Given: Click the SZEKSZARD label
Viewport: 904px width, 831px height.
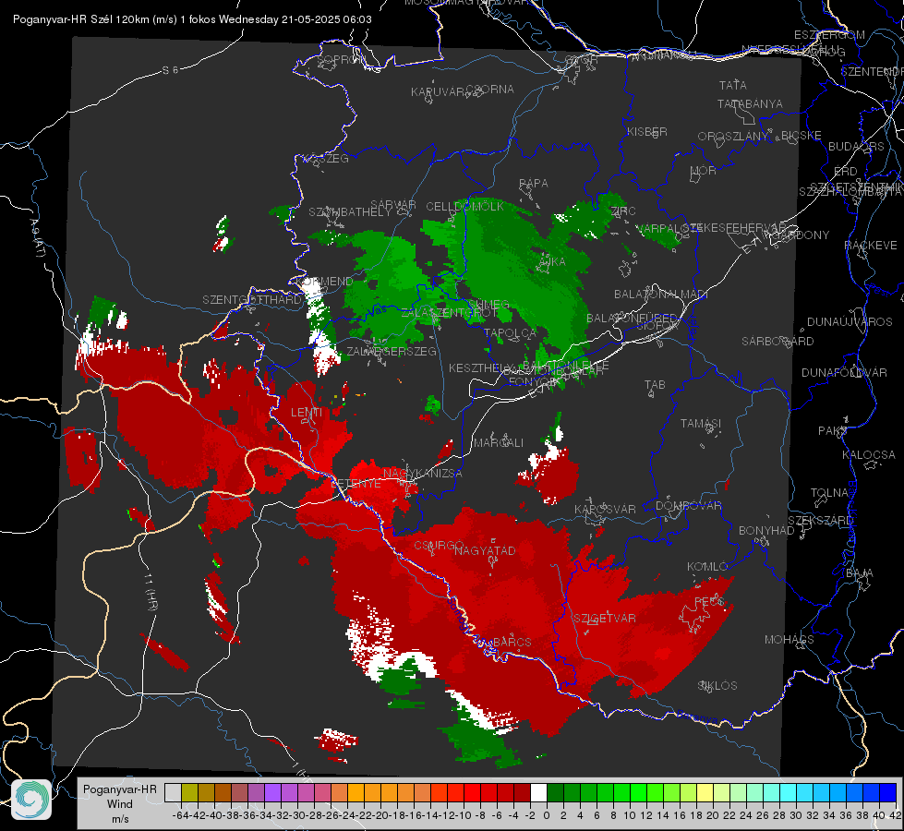Looking at the screenshot, I should click(819, 520).
